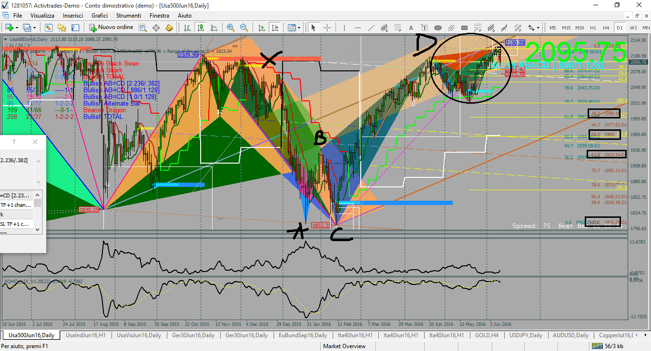This screenshot has width=651, height=351.
Task: Click the magnifier chart icon after Nuovo ordine
Action: click(x=143, y=28)
